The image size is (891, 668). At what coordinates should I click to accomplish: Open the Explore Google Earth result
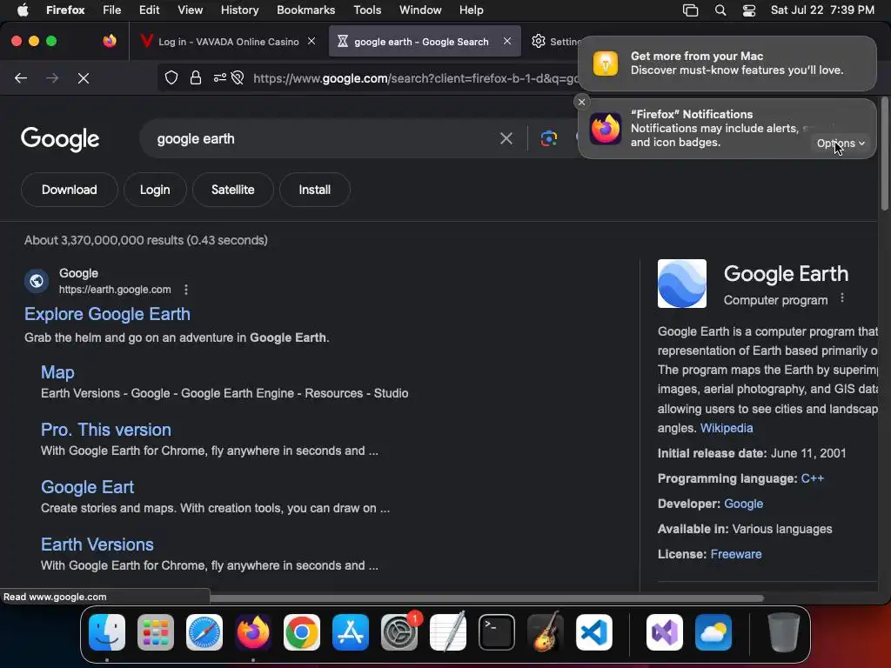point(107,314)
